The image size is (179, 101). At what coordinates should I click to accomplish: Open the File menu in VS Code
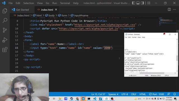pyautogui.click(x=11, y=3)
